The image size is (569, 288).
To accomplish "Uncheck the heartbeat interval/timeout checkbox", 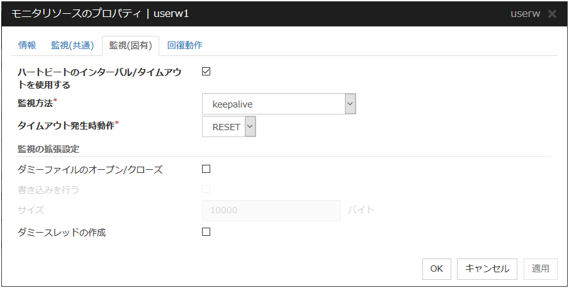I will [206, 72].
